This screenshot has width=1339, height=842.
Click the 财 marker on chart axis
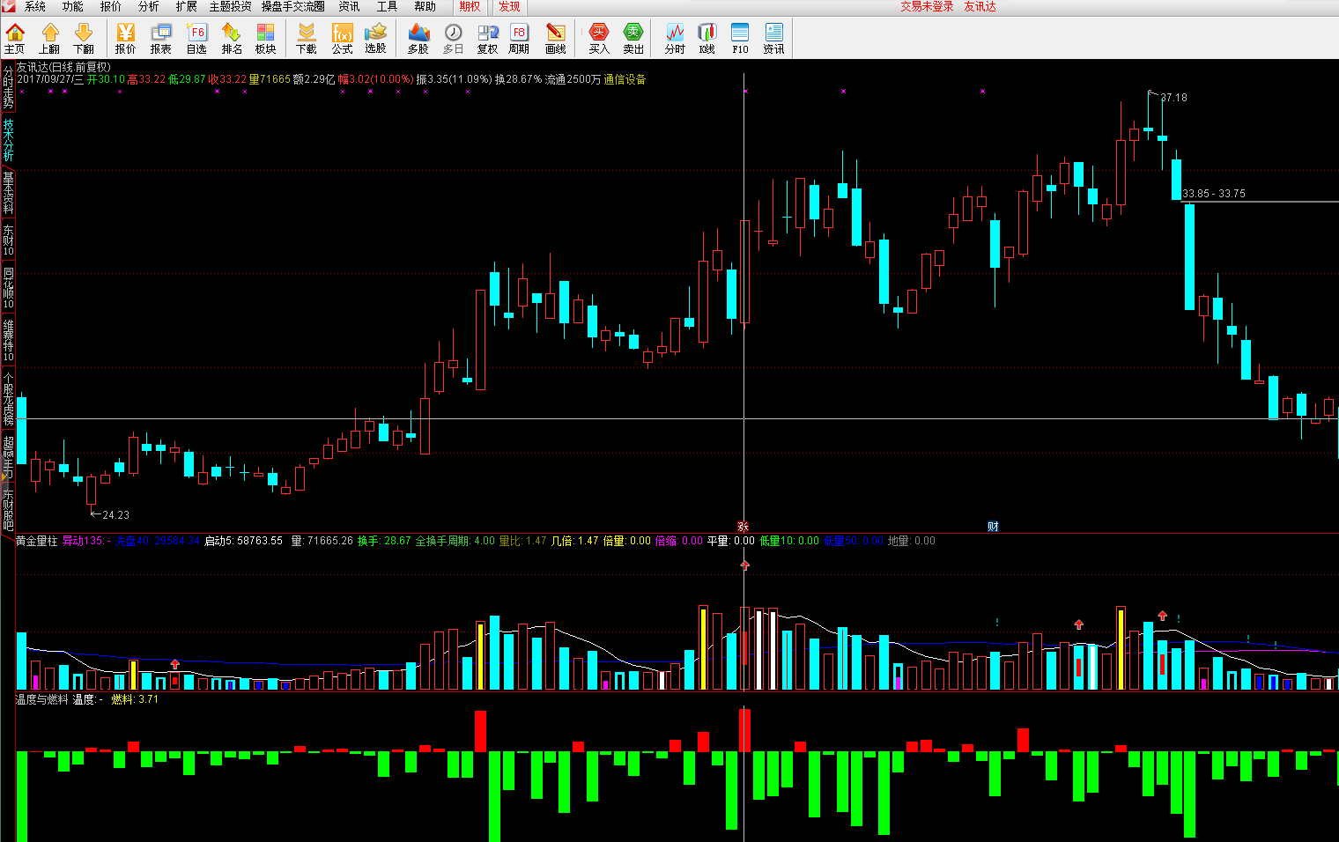[993, 527]
